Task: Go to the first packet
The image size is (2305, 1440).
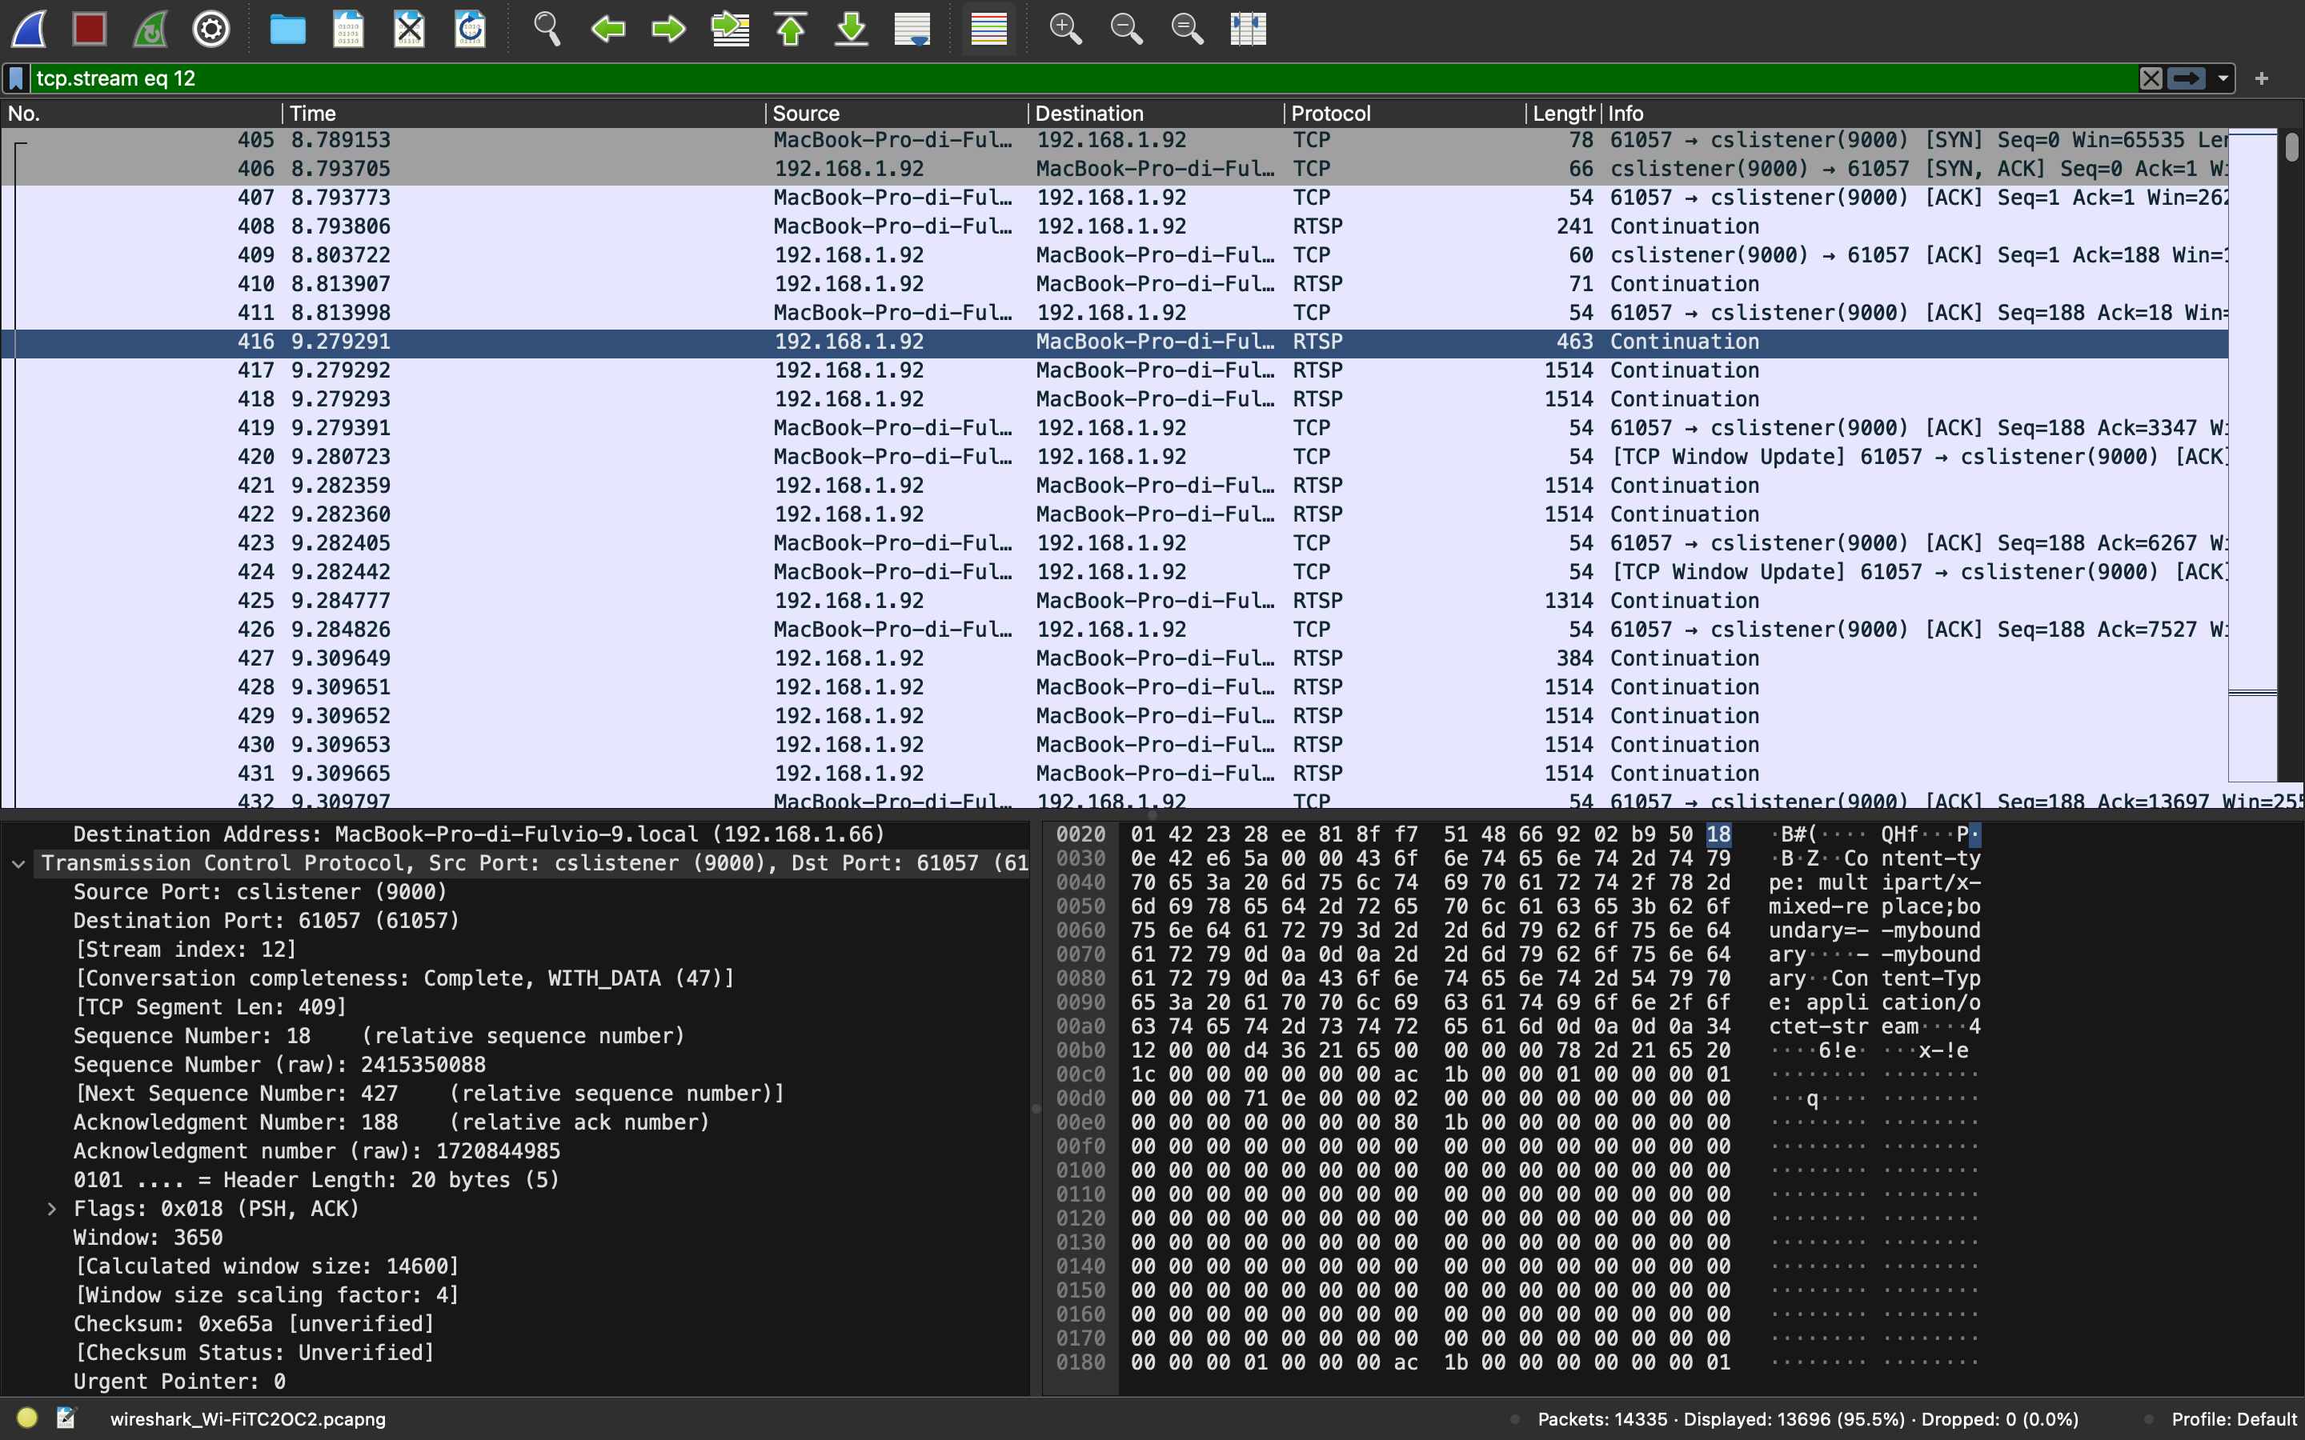Action: tap(790, 29)
